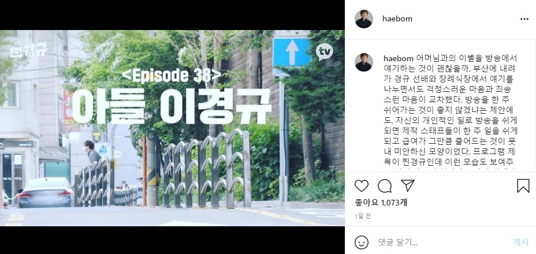View the 좋아요 1,073개 likes list
536x254 pixels.
click(381, 203)
